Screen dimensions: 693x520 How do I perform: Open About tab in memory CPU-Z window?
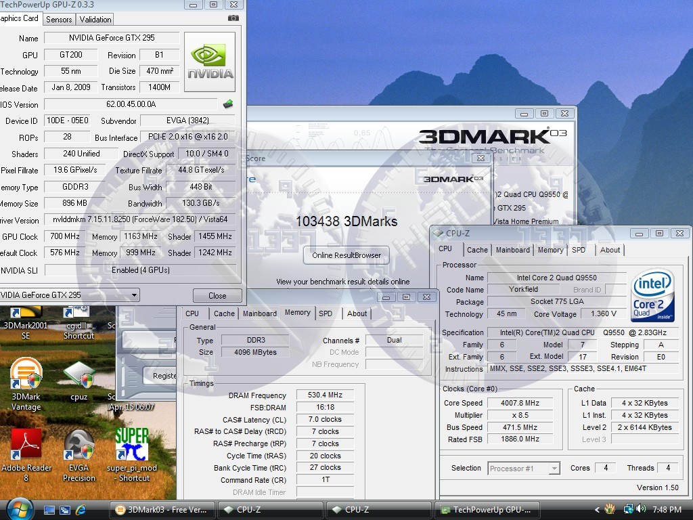[357, 313]
